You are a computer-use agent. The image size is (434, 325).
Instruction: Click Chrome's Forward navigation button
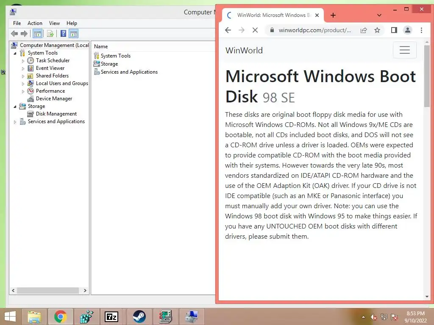click(242, 30)
